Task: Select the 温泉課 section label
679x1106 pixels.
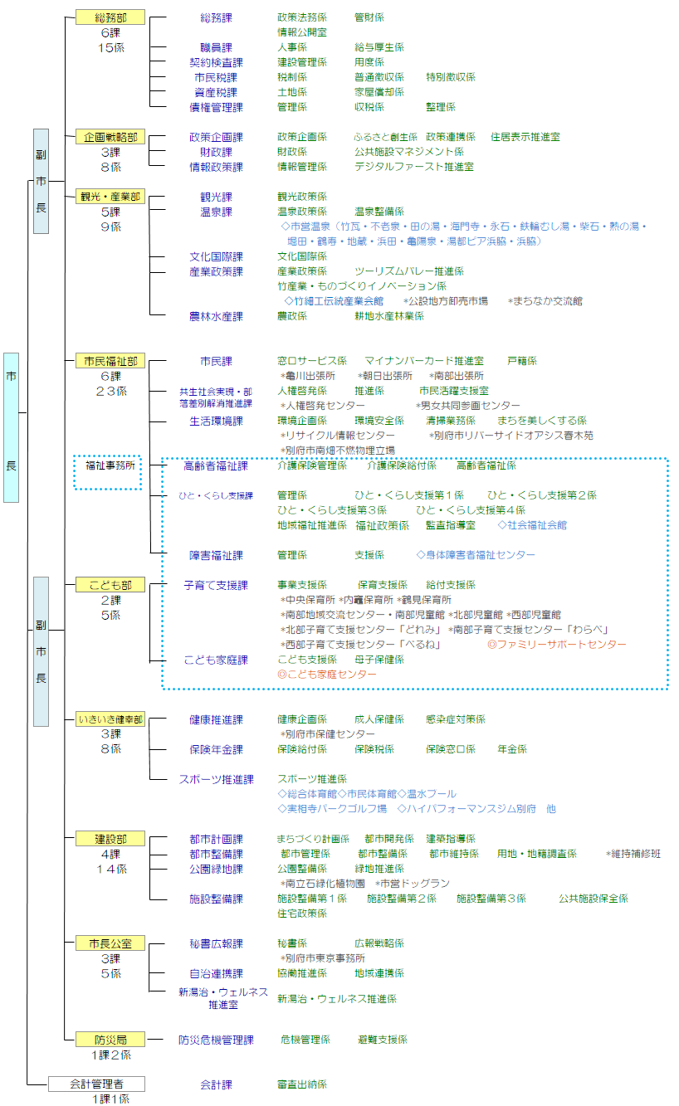Action: tap(216, 212)
